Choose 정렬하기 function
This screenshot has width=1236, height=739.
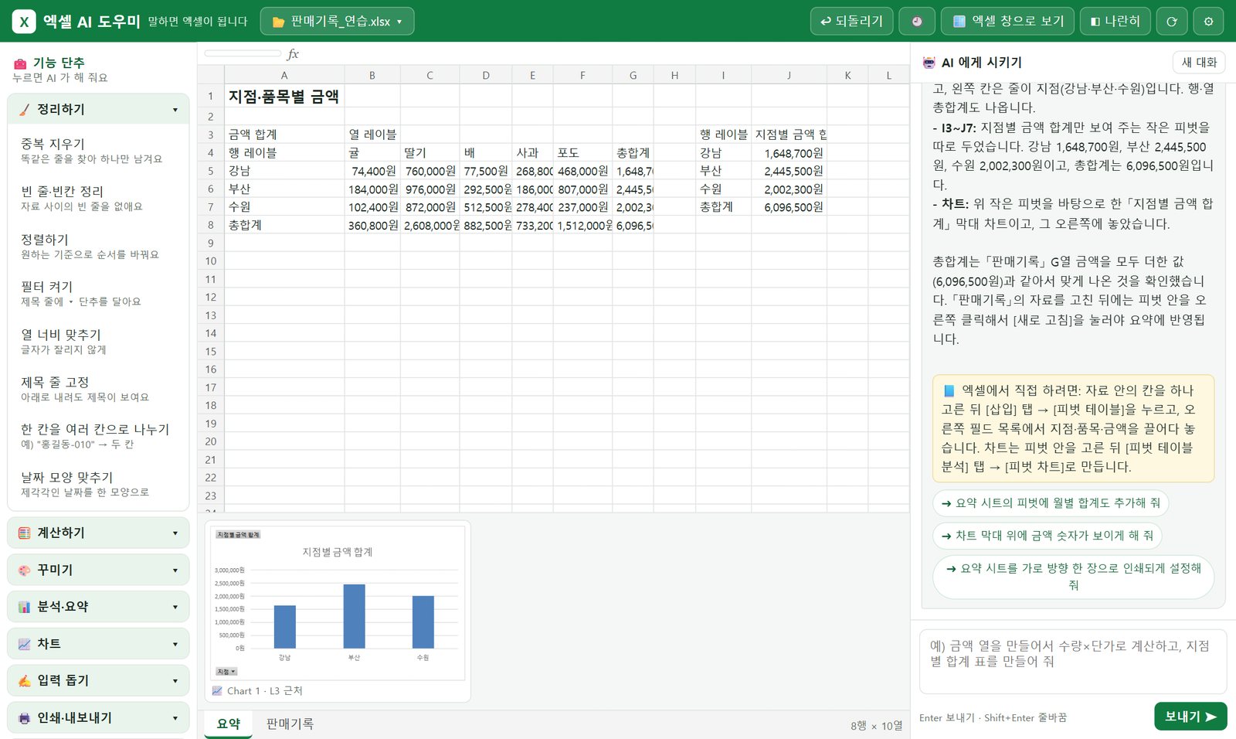pyautogui.click(x=98, y=246)
